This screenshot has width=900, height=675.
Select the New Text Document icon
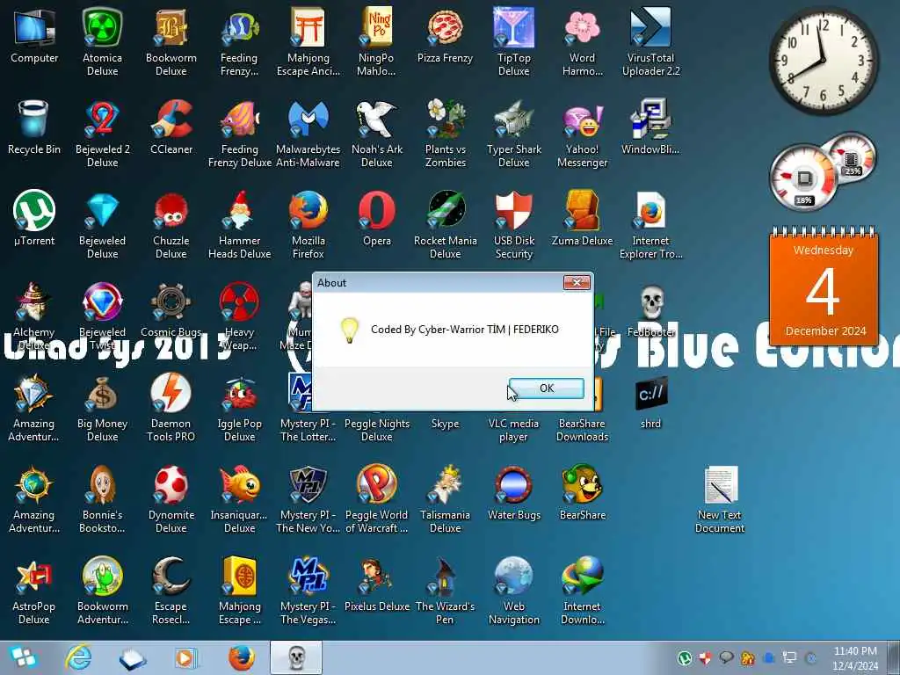tap(720, 499)
